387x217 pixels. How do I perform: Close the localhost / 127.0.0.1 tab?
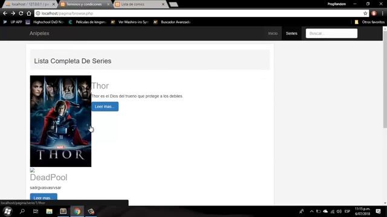pyautogui.click(x=54, y=4)
